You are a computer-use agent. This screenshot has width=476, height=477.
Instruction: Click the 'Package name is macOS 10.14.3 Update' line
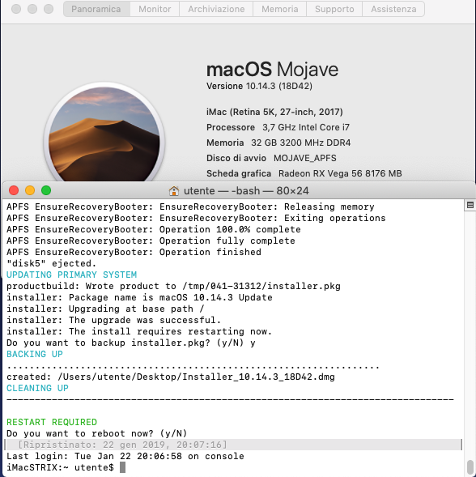point(139,297)
